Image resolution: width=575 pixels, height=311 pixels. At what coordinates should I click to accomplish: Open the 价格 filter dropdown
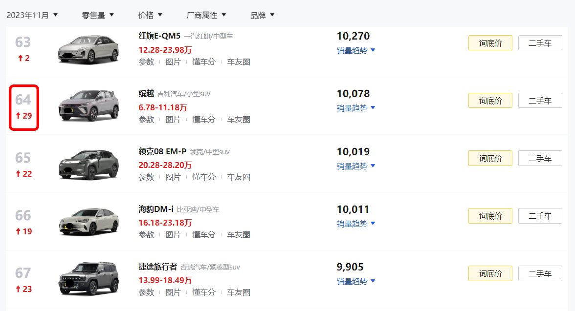click(150, 16)
